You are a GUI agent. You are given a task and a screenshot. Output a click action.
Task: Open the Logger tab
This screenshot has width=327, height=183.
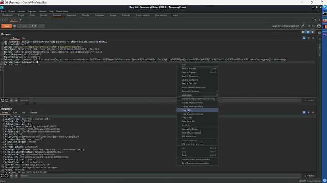(113, 15)
